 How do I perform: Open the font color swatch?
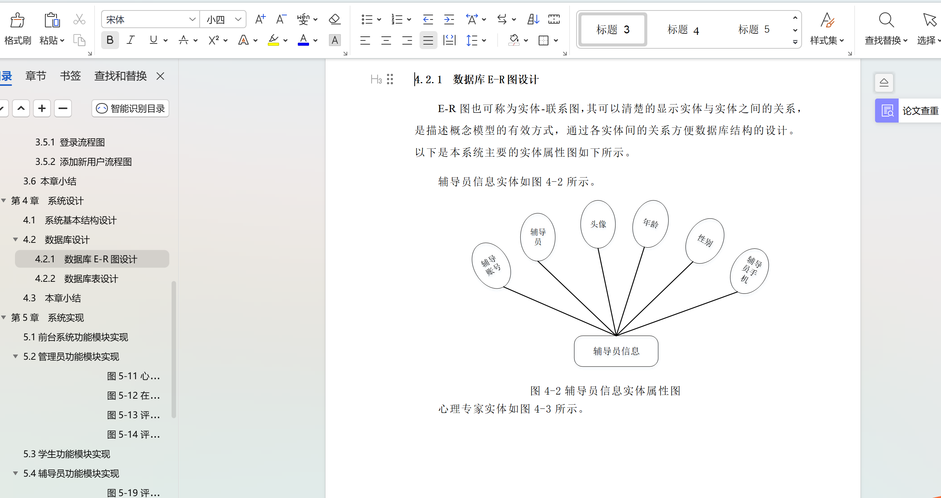coord(303,40)
